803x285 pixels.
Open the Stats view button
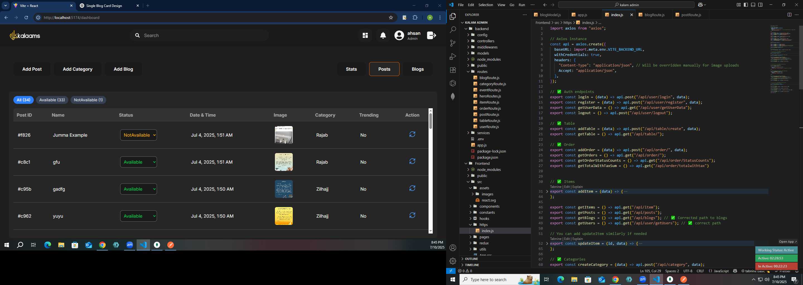coord(351,69)
